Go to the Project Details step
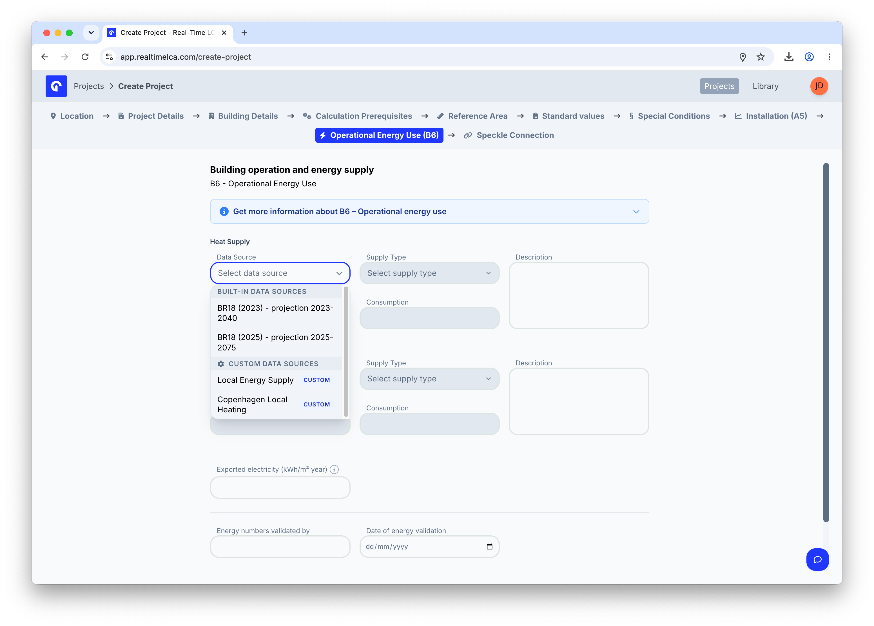 tap(151, 116)
